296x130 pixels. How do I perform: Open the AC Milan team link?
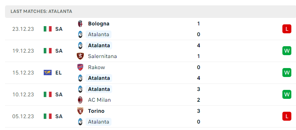(x=99, y=100)
